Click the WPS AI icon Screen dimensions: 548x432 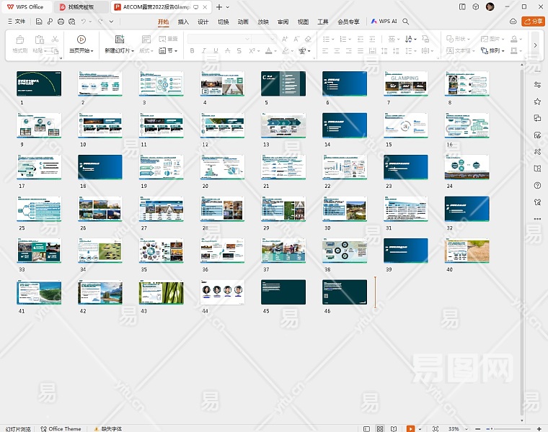[x=374, y=22]
